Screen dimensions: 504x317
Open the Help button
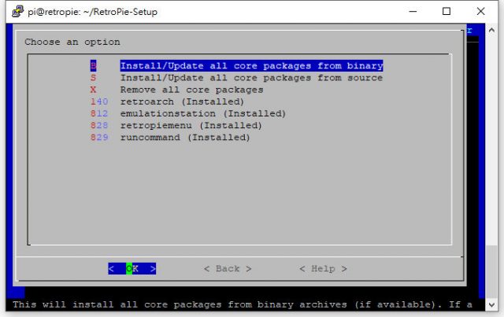pyautogui.click(x=323, y=268)
